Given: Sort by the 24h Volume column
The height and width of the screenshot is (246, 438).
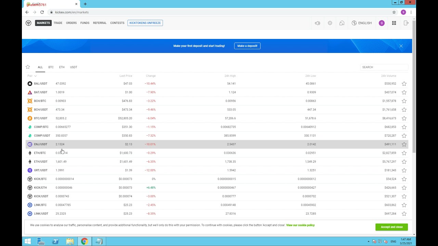Looking at the screenshot, I should 389,76.
